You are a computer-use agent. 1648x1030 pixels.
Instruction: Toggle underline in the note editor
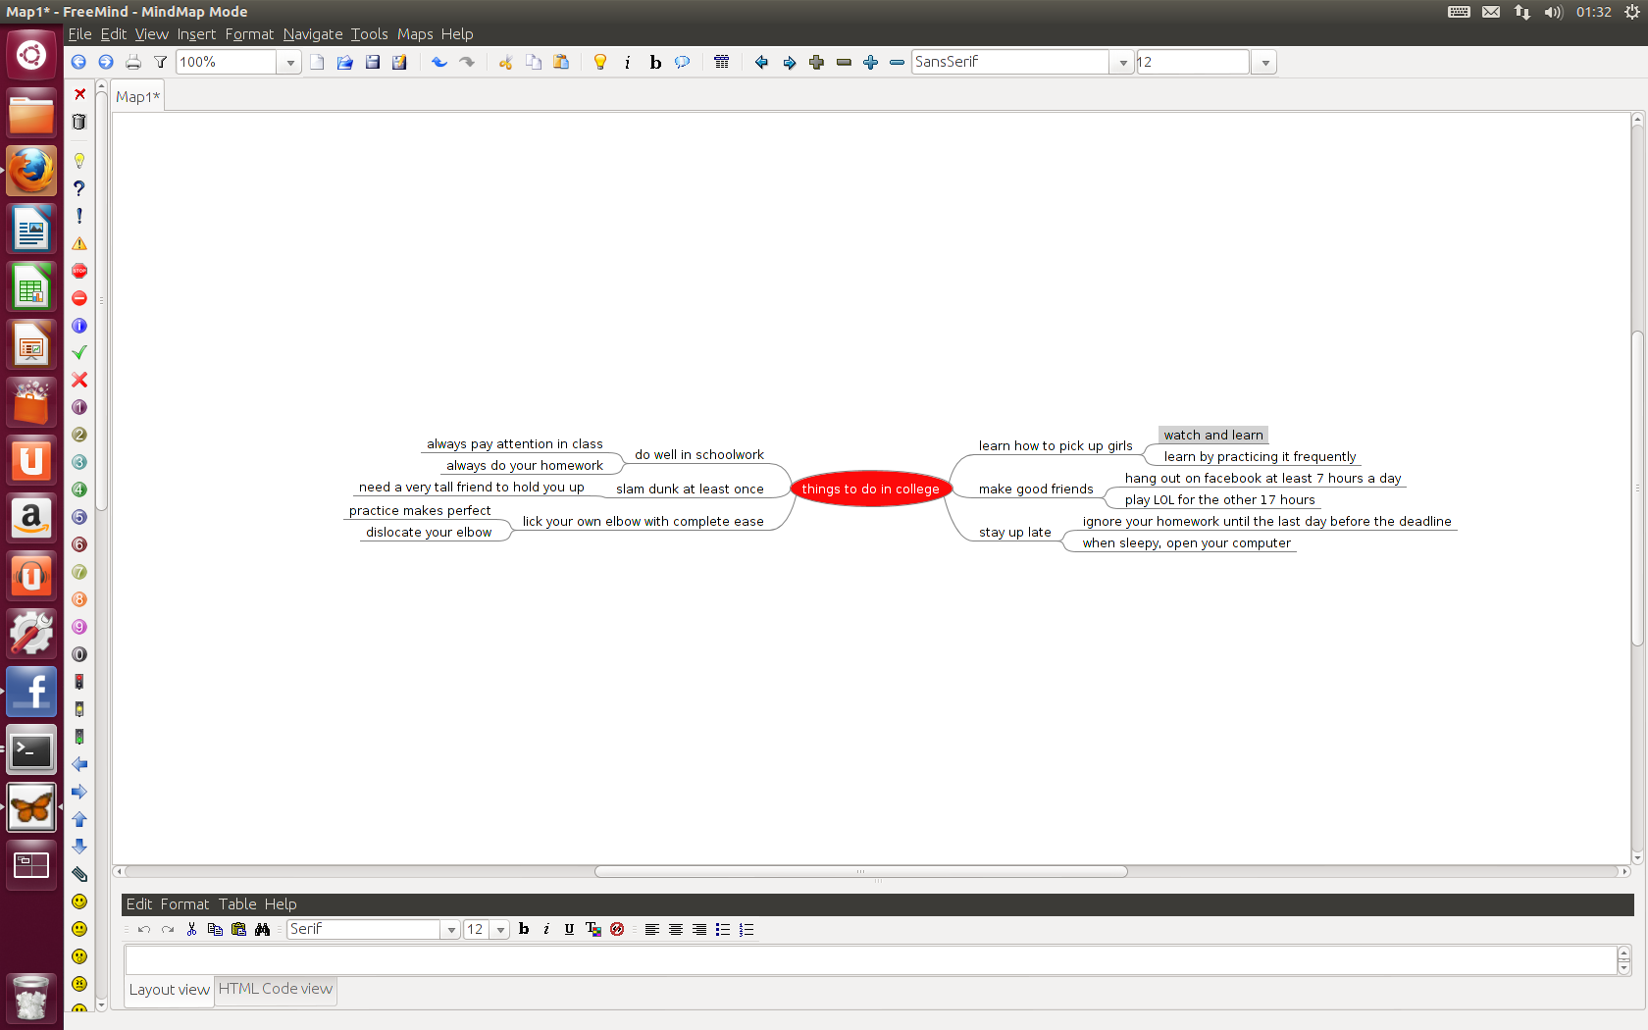click(569, 929)
